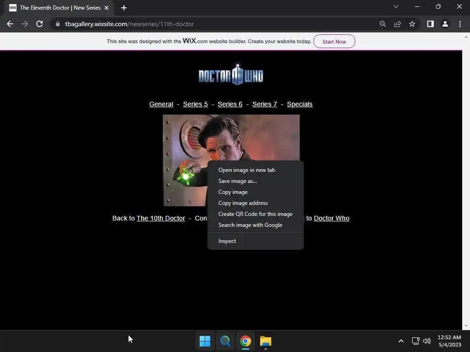This screenshot has height=352, width=470.
Task: Reload the page with the refresh icon
Action: (x=39, y=24)
